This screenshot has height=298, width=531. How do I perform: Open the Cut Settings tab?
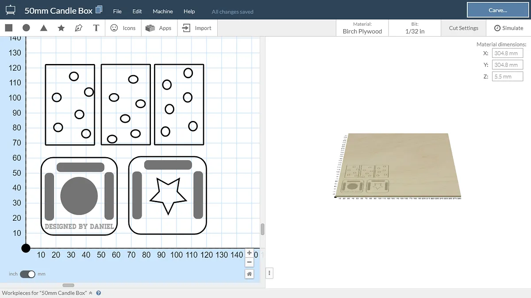[463, 28]
